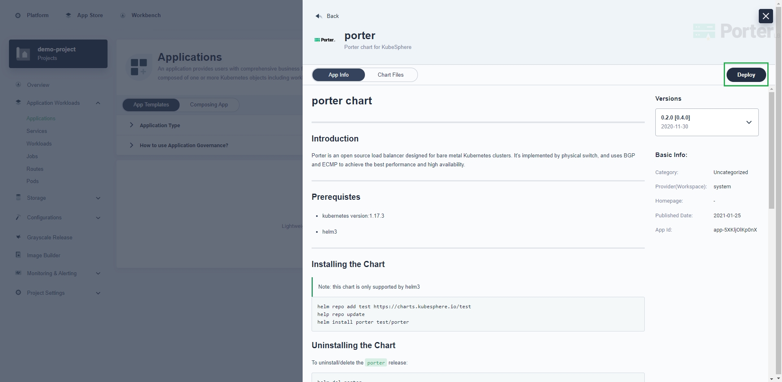782x382 pixels.
Task: Open the Composing App tab
Action: (x=209, y=105)
